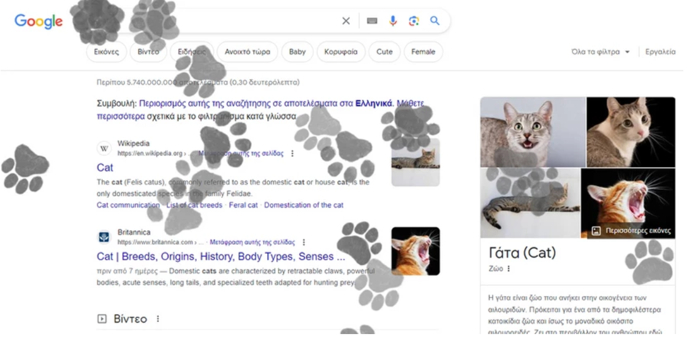The image size is (695, 361).
Task: Select the Baby filter chip
Action: coord(297,52)
